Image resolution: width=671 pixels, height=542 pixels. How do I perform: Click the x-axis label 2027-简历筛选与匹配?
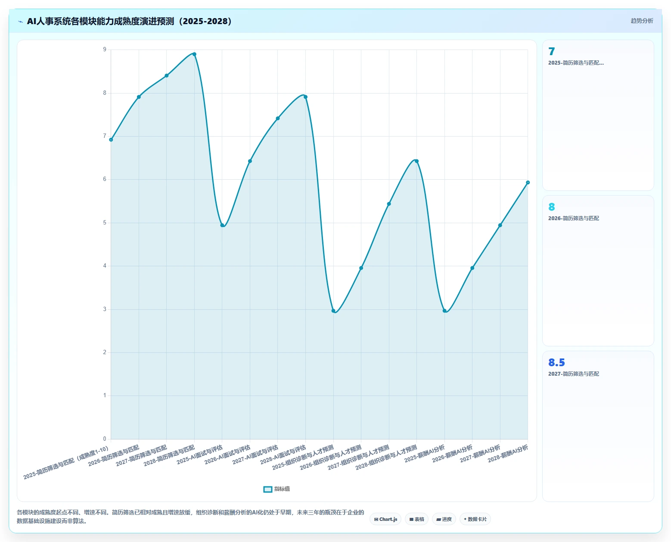coord(142,455)
